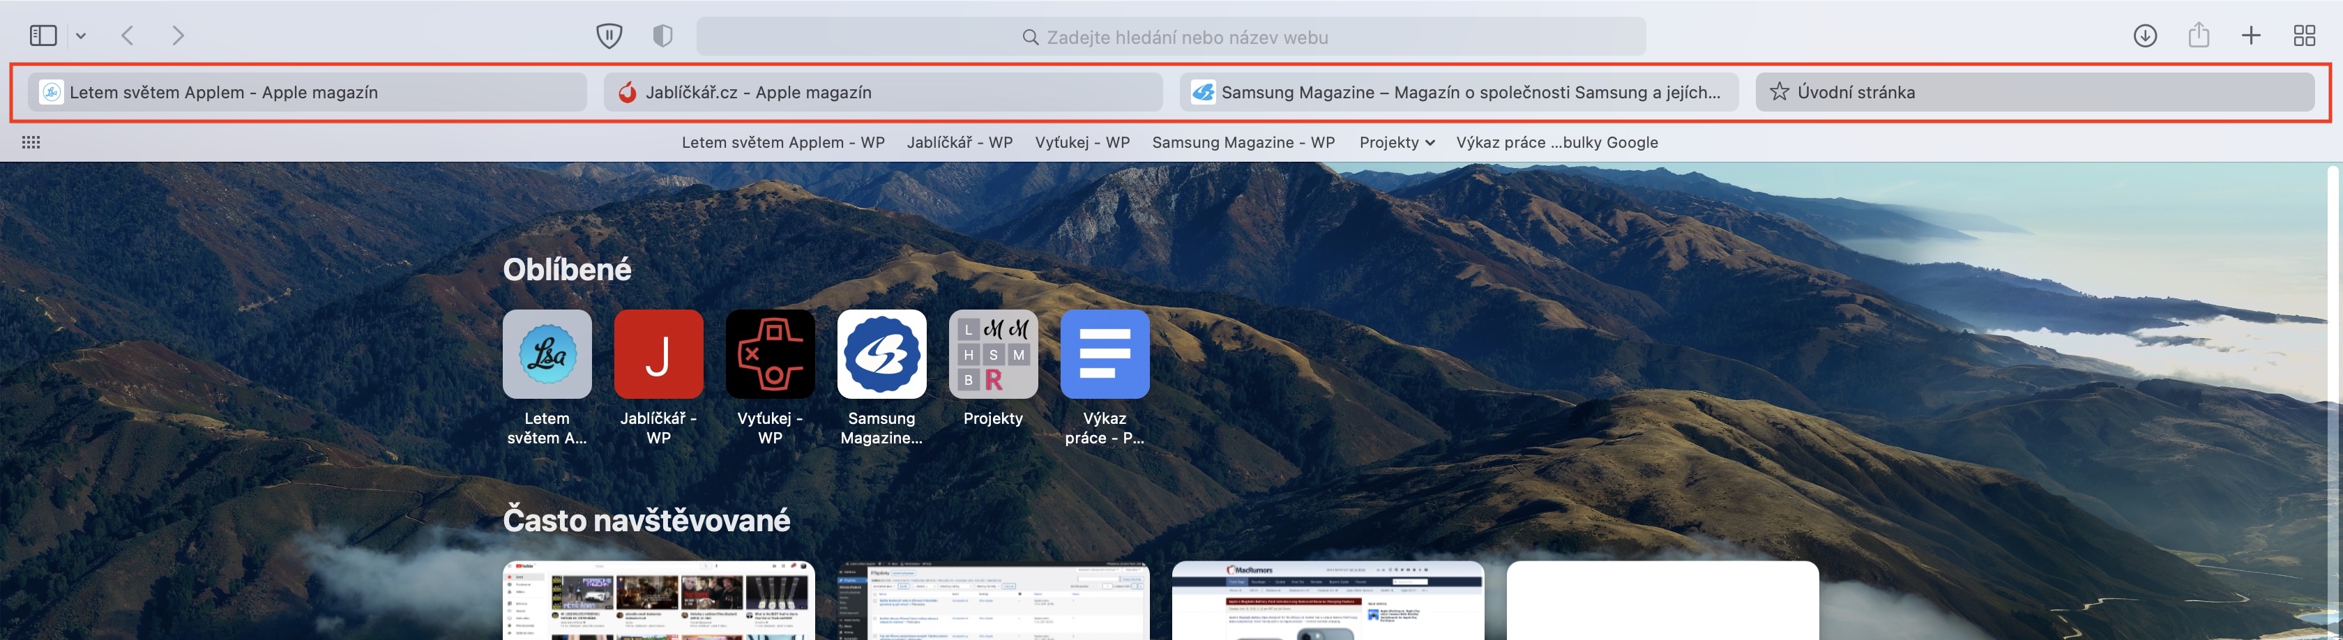Open Vyťukej - WP bookmark link
The width and height of the screenshot is (2343, 640).
point(1082,142)
